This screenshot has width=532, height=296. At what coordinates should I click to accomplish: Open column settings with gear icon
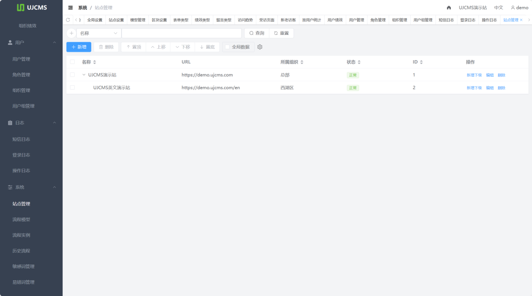[x=260, y=47]
